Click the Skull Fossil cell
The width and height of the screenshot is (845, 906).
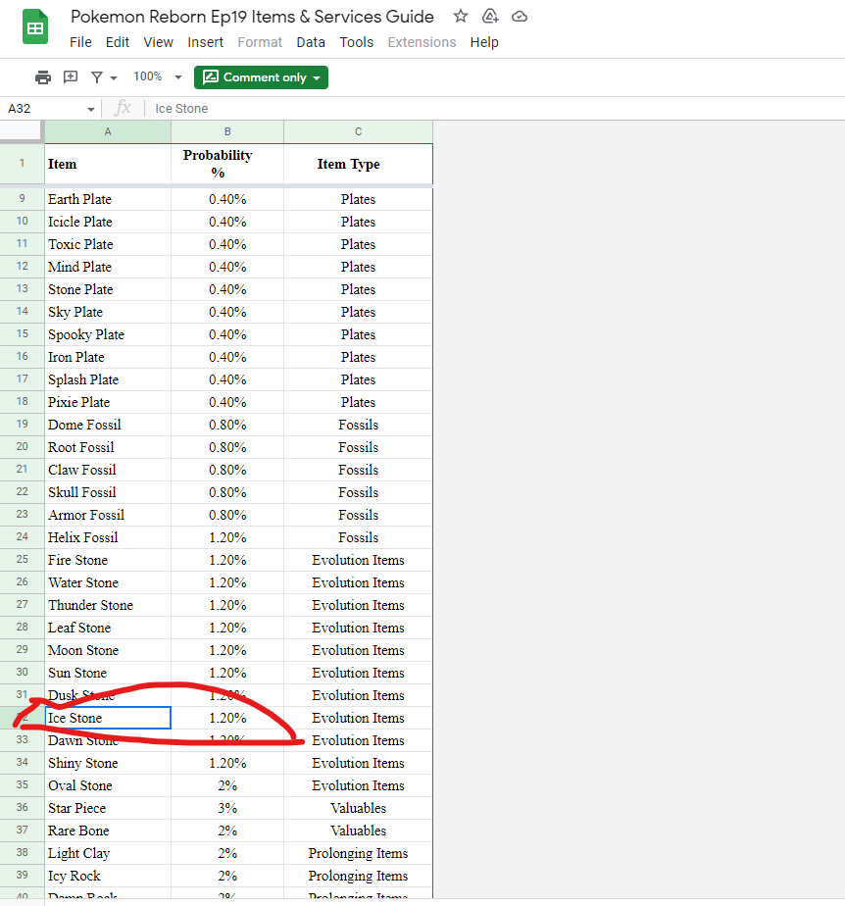click(108, 492)
